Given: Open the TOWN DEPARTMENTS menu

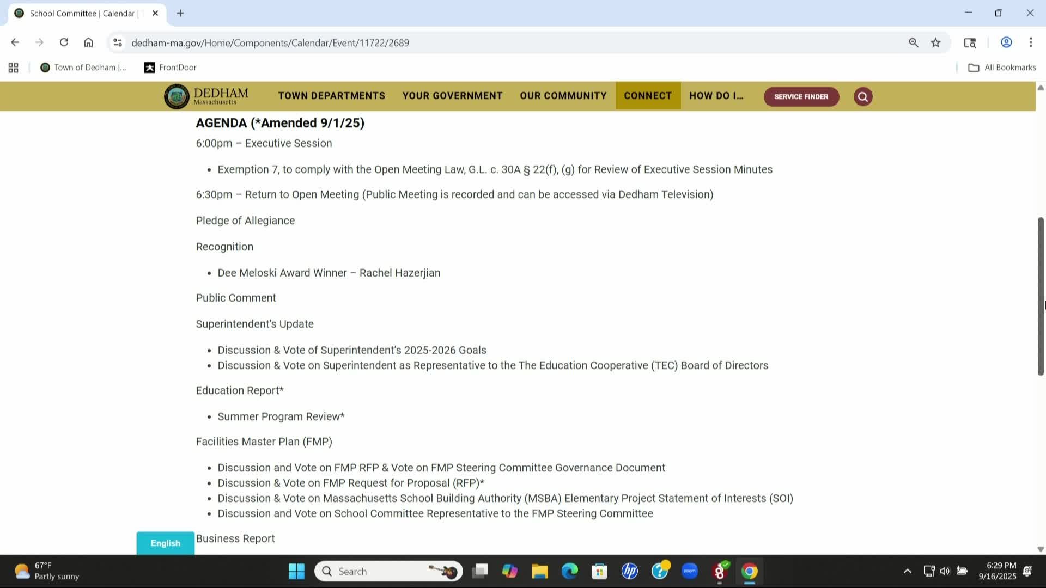Looking at the screenshot, I should tap(331, 96).
